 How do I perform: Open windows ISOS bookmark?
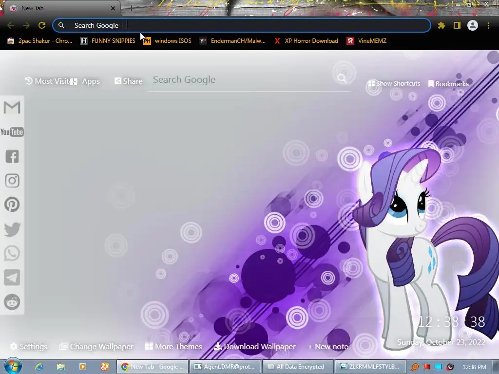tap(168, 41)
